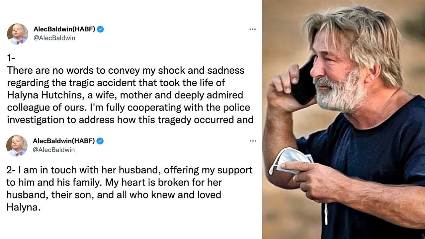Click the final "Halyna." word in second tweet

[x=23, y=207]
